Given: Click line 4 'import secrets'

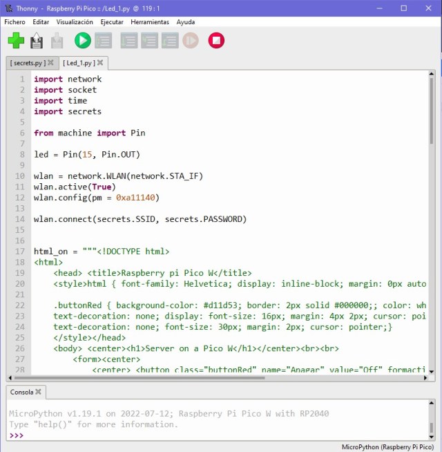Looking at the screenshot, I should 68,111.
